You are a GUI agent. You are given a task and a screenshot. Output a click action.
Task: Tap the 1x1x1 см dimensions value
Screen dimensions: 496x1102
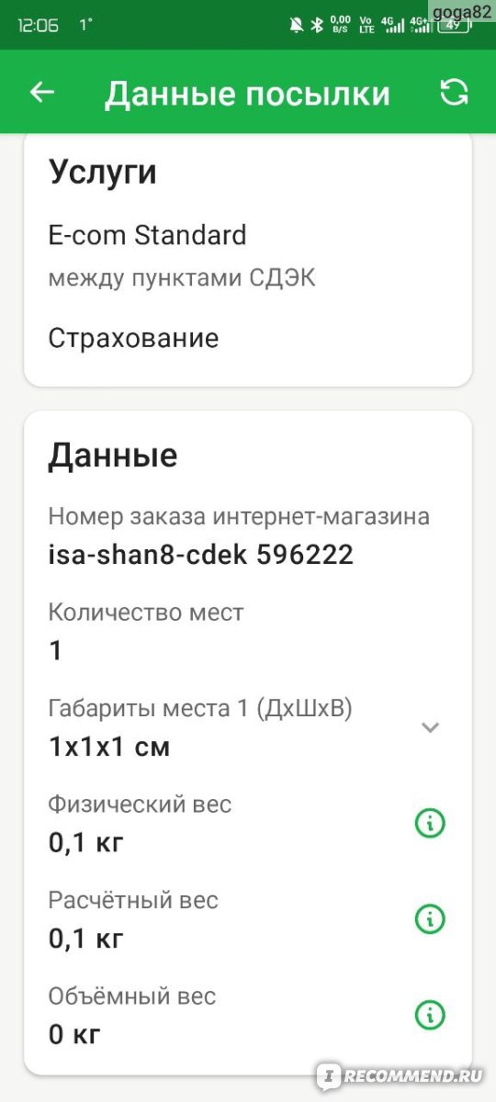(108, 747)
